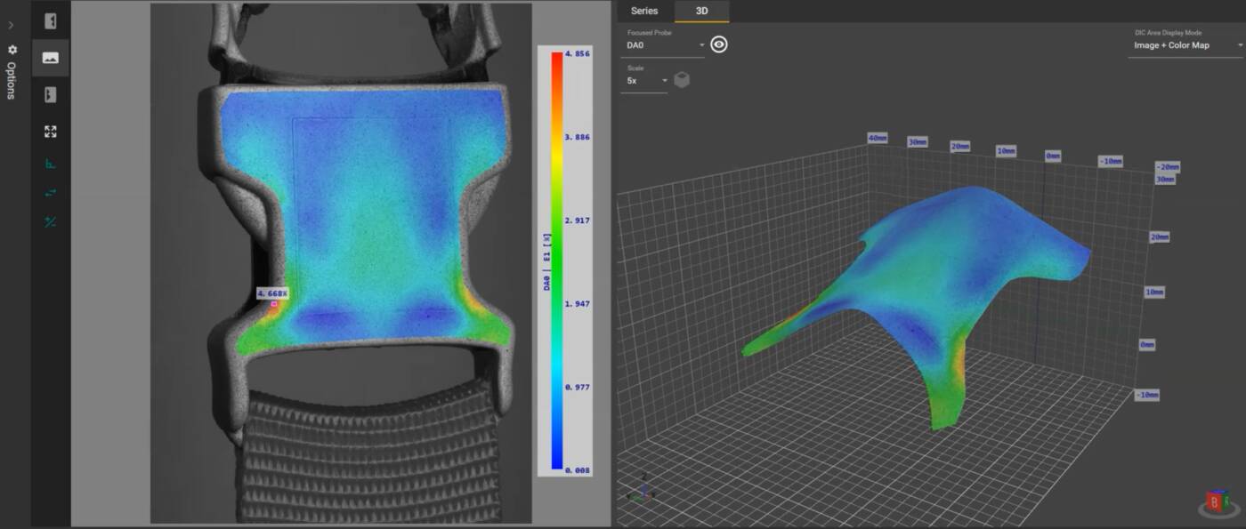Image resolution: width=1246 pixels, height=529 pixels.
Task: Select the image view icon in sidebar
Action: (x=51, y=58)
